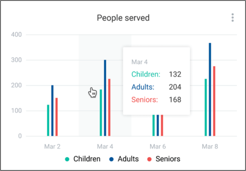Toggle the Seniors series legend label

coord(168,159)
